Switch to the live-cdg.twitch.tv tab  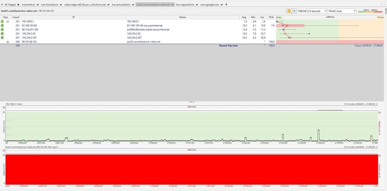click(185, 4)
